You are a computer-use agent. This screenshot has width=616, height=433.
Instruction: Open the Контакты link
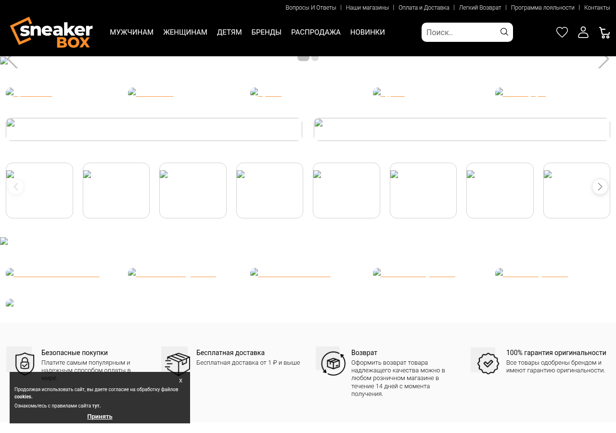(597, 8)
